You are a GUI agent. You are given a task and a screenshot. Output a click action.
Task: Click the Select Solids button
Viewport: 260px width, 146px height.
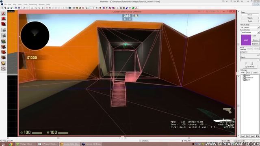(x=250, y=21)
